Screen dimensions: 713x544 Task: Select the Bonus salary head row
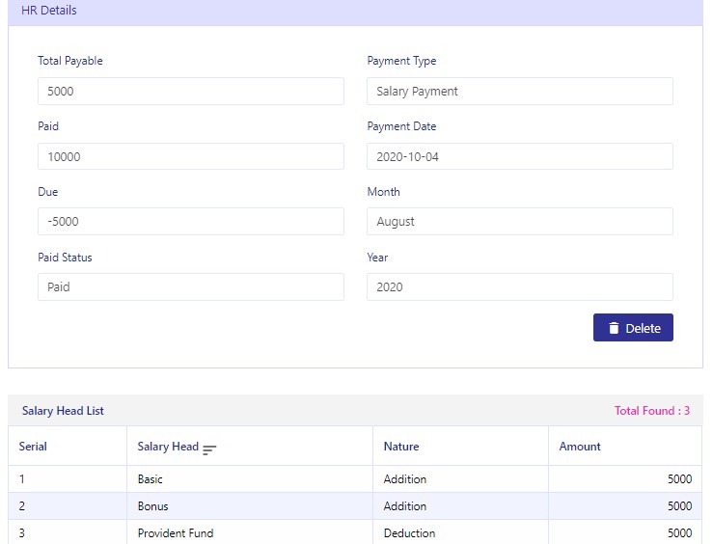355,505
